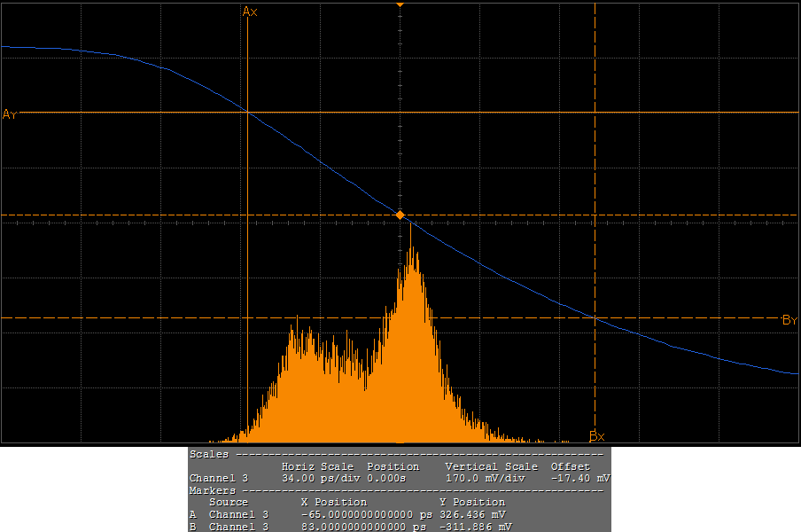The width and height of the screenshot is (801, 532).
Task: Click the orange trigger position triangle
Action: click(400, 5)
